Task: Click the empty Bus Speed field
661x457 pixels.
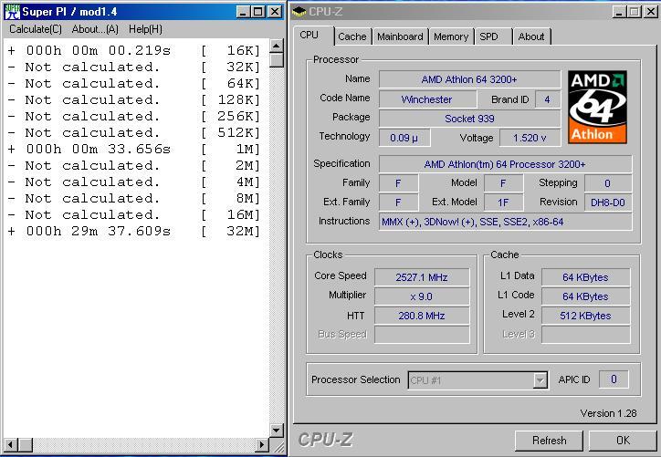Action: click(x=422, y=335)
